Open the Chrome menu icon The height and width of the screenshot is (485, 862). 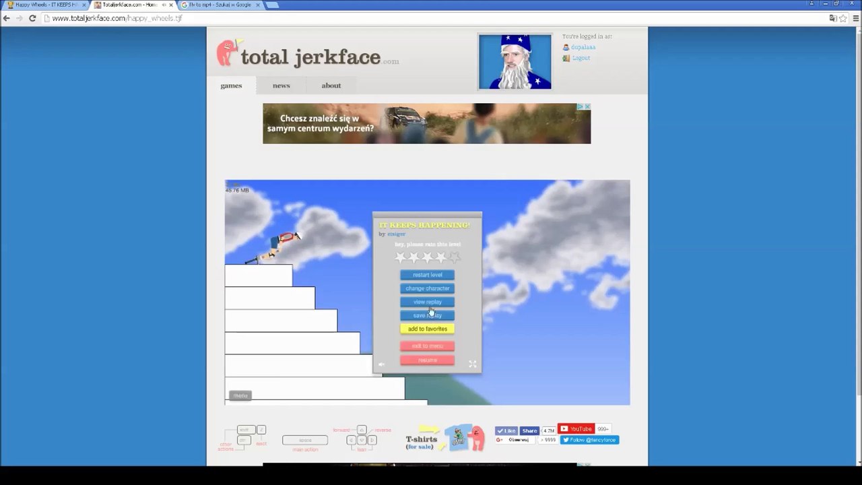point(855,18)
